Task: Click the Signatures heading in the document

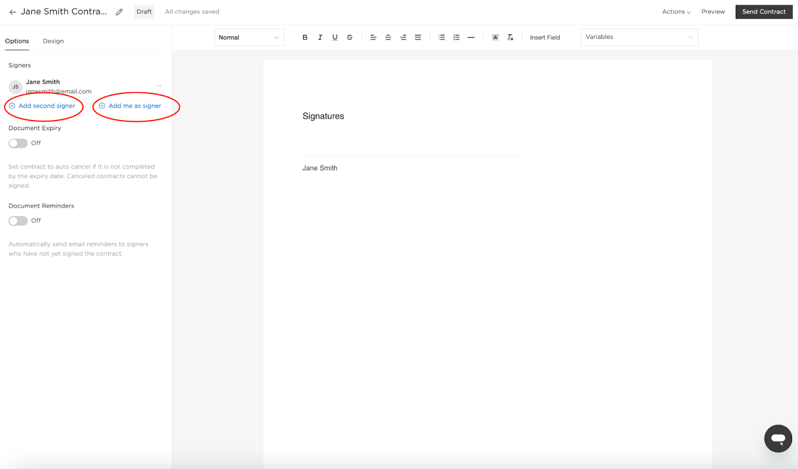Action: [x=323, y=116]
